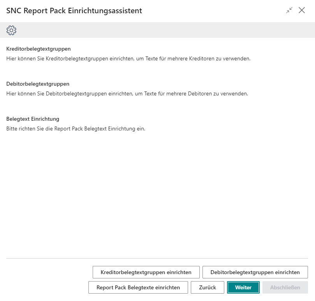Select the Kreditorbelegtextgruppen heading
Screen dimensions: 315x301
[x=39, y=49]
